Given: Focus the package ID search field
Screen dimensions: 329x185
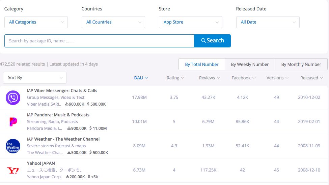Looking at the screenshot, I should click(x=99, y=41).
